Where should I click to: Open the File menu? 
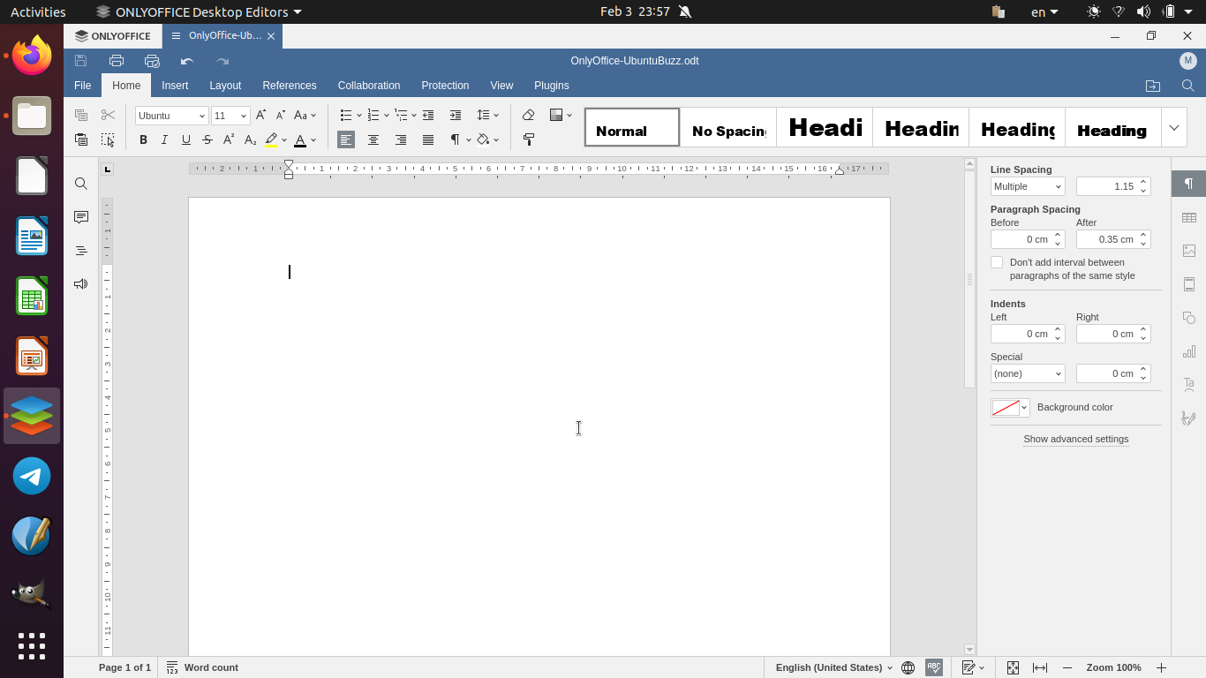(82, 86)
